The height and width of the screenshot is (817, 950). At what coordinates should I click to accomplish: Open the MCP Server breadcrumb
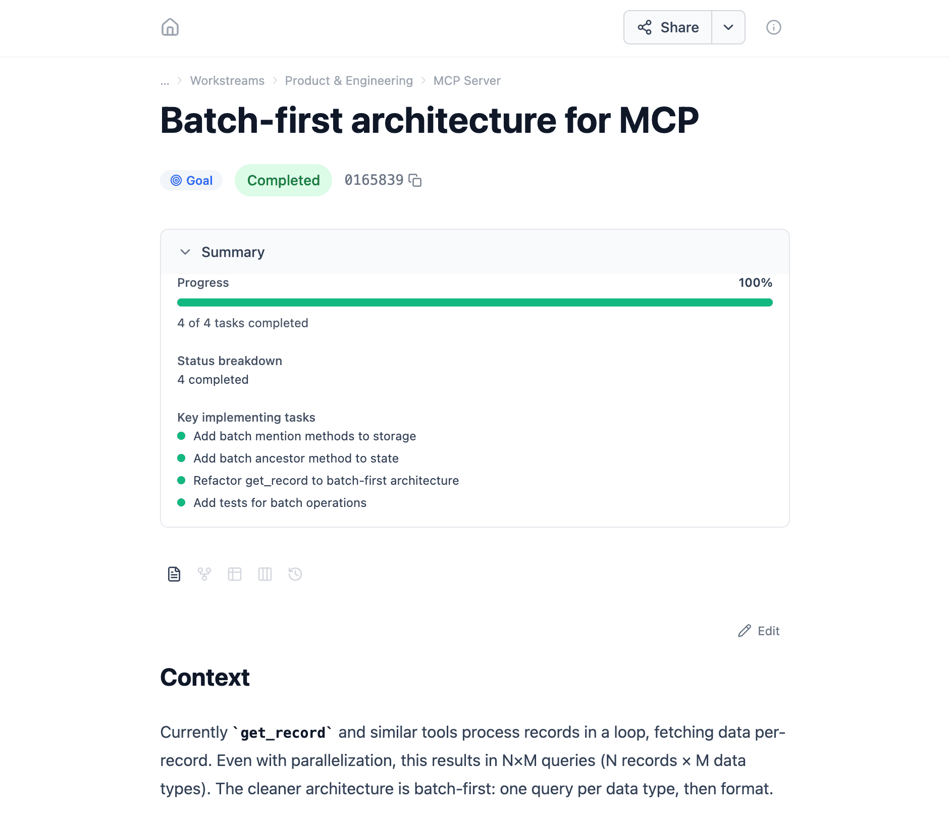click(466, 81)
